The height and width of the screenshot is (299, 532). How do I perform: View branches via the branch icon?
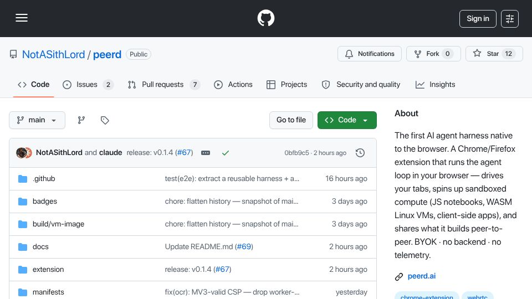[81, 120]
